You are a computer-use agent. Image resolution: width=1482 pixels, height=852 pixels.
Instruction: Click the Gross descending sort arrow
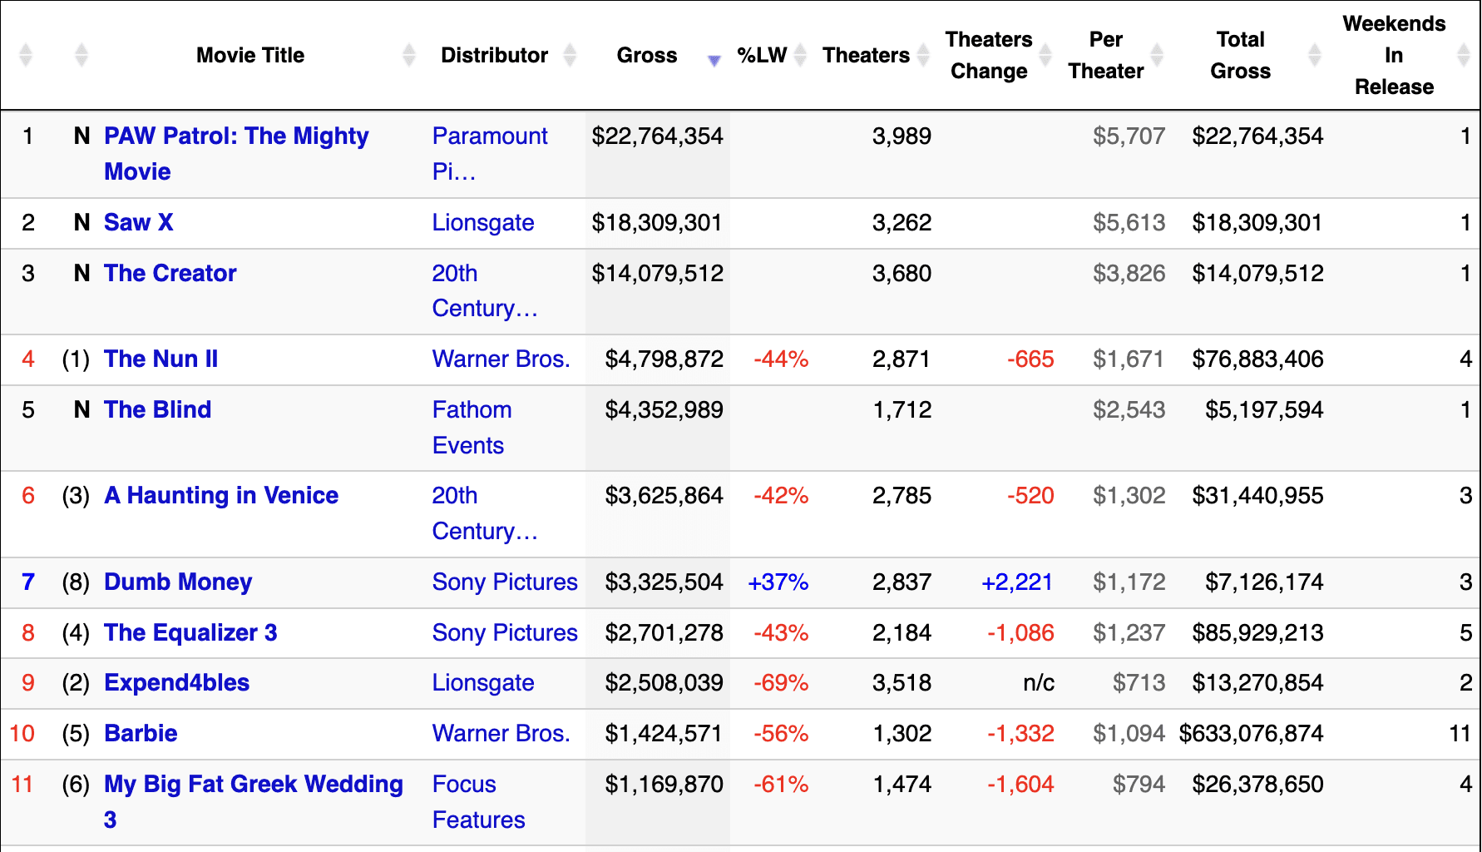[x=714, y=61]
